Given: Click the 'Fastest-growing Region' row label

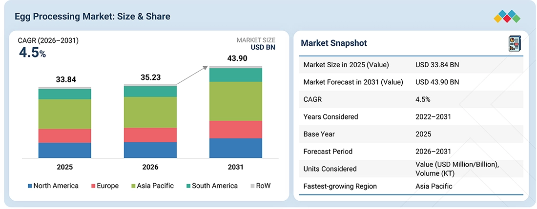Looking at the screenshot, I should pos(340,187).
